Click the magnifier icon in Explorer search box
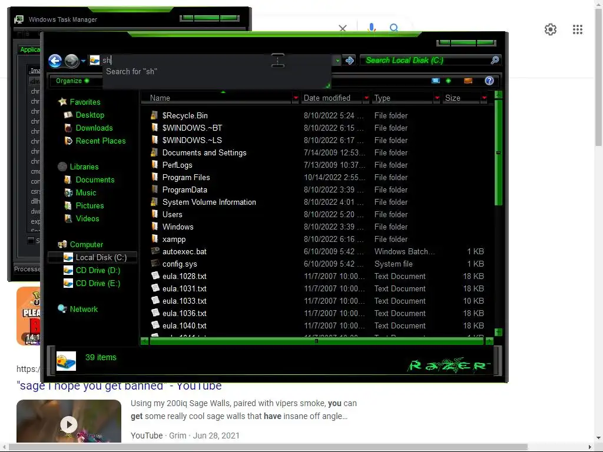 tap(495, 60)
